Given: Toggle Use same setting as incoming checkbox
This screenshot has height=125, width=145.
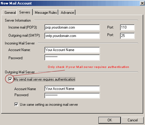Looking at the screenshot, I should coord(16,104).
